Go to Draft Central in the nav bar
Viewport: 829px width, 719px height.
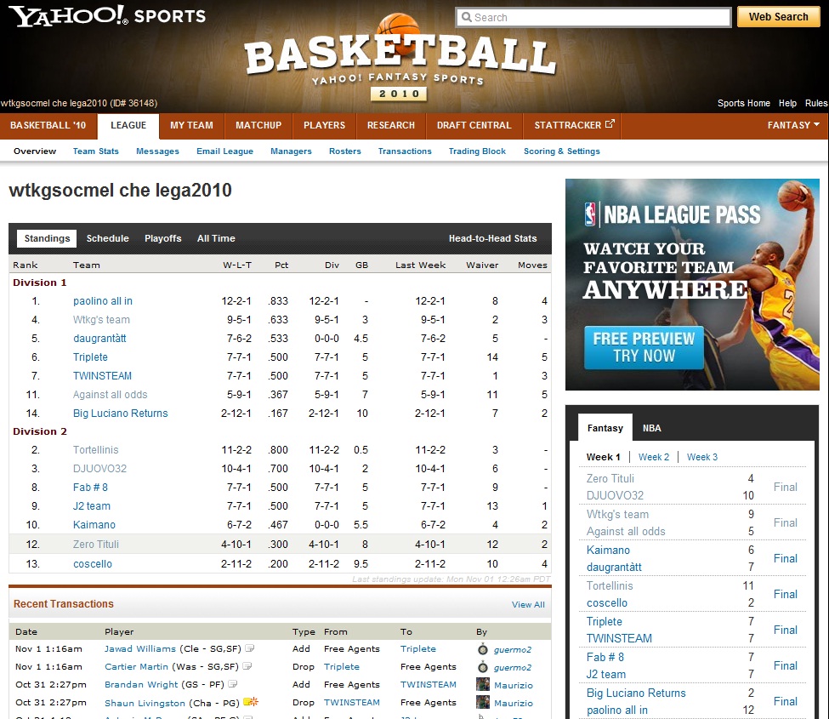tap(474, 125)
